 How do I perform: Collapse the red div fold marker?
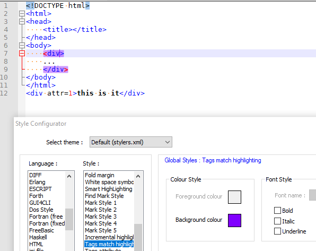pos(22,53)
